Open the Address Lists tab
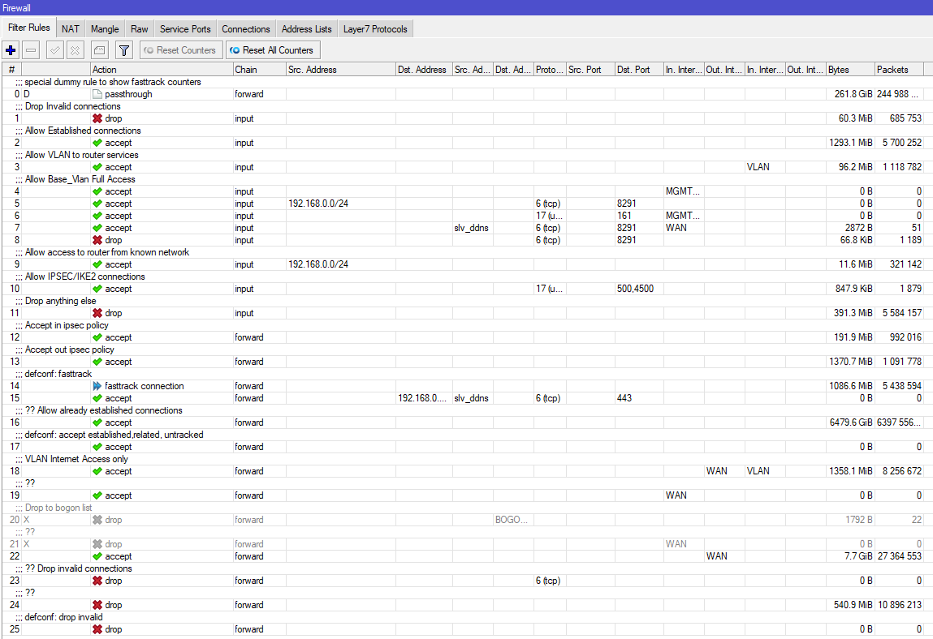The height and width of the screenshot is (639, 933). 306,28
